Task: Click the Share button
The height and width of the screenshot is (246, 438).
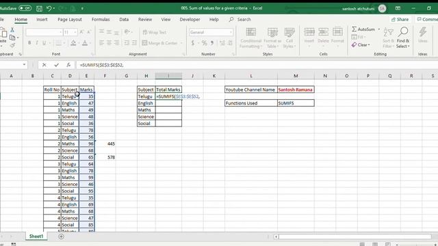Action: point(400,20)
